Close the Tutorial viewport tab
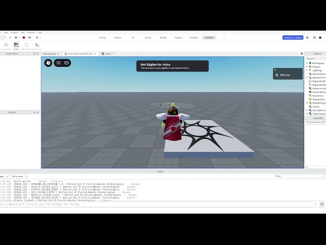This screenshot has width=326, height=245. click(95, 54)
